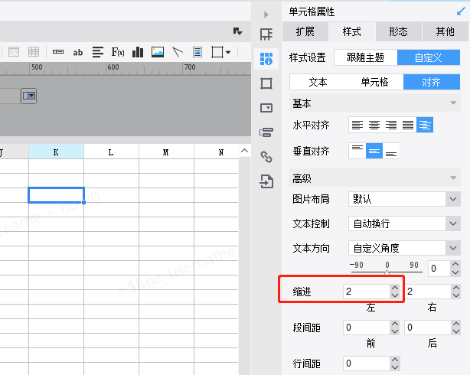The image size is (470, 375).
Task: Set horizontal alignment to left
Action: pos(357,125)
